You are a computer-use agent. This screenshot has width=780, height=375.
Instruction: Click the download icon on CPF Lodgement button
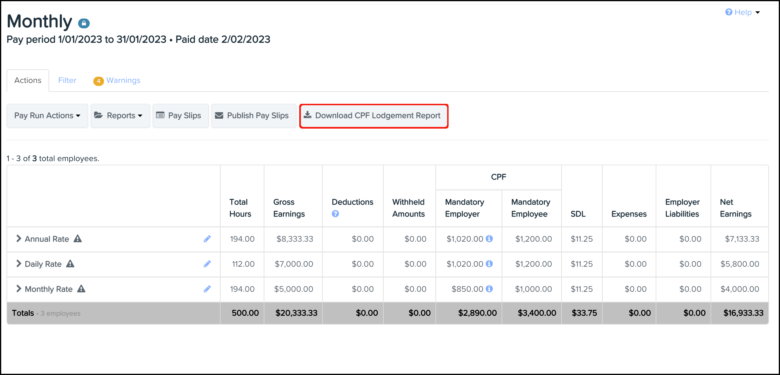pos(308,115)
